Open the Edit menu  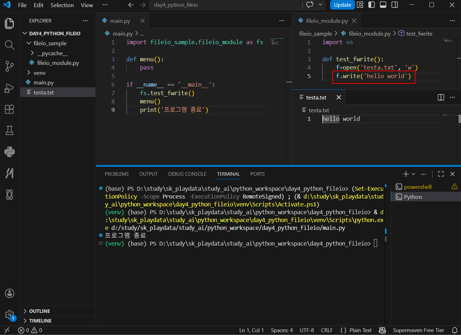[x=38, y=5]
